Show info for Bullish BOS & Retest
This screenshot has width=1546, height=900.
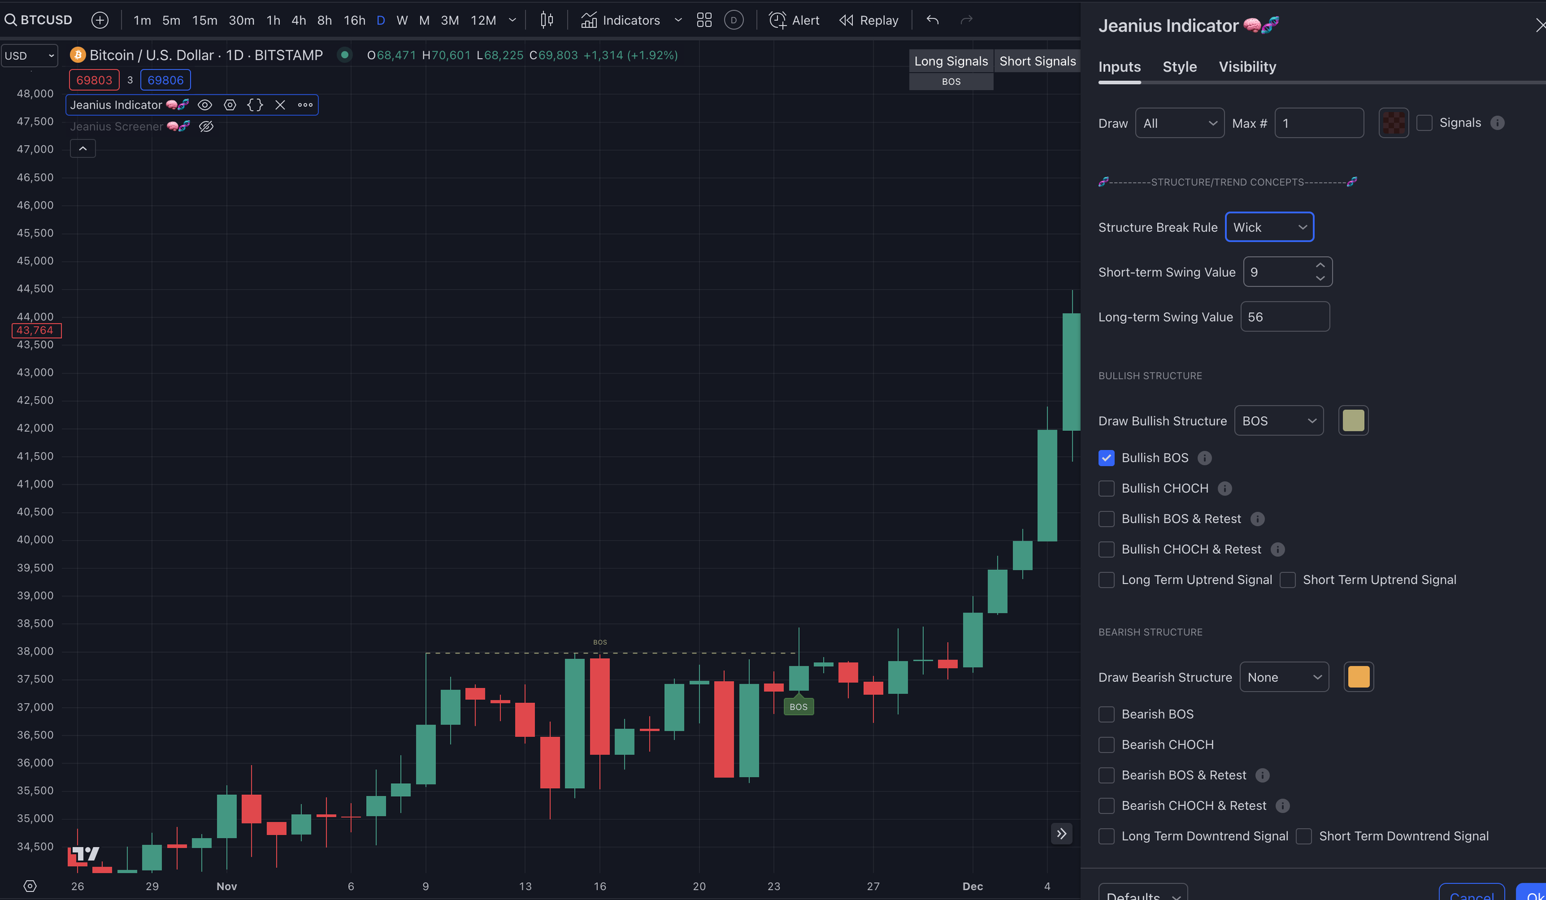click(x=1257, y=519)
